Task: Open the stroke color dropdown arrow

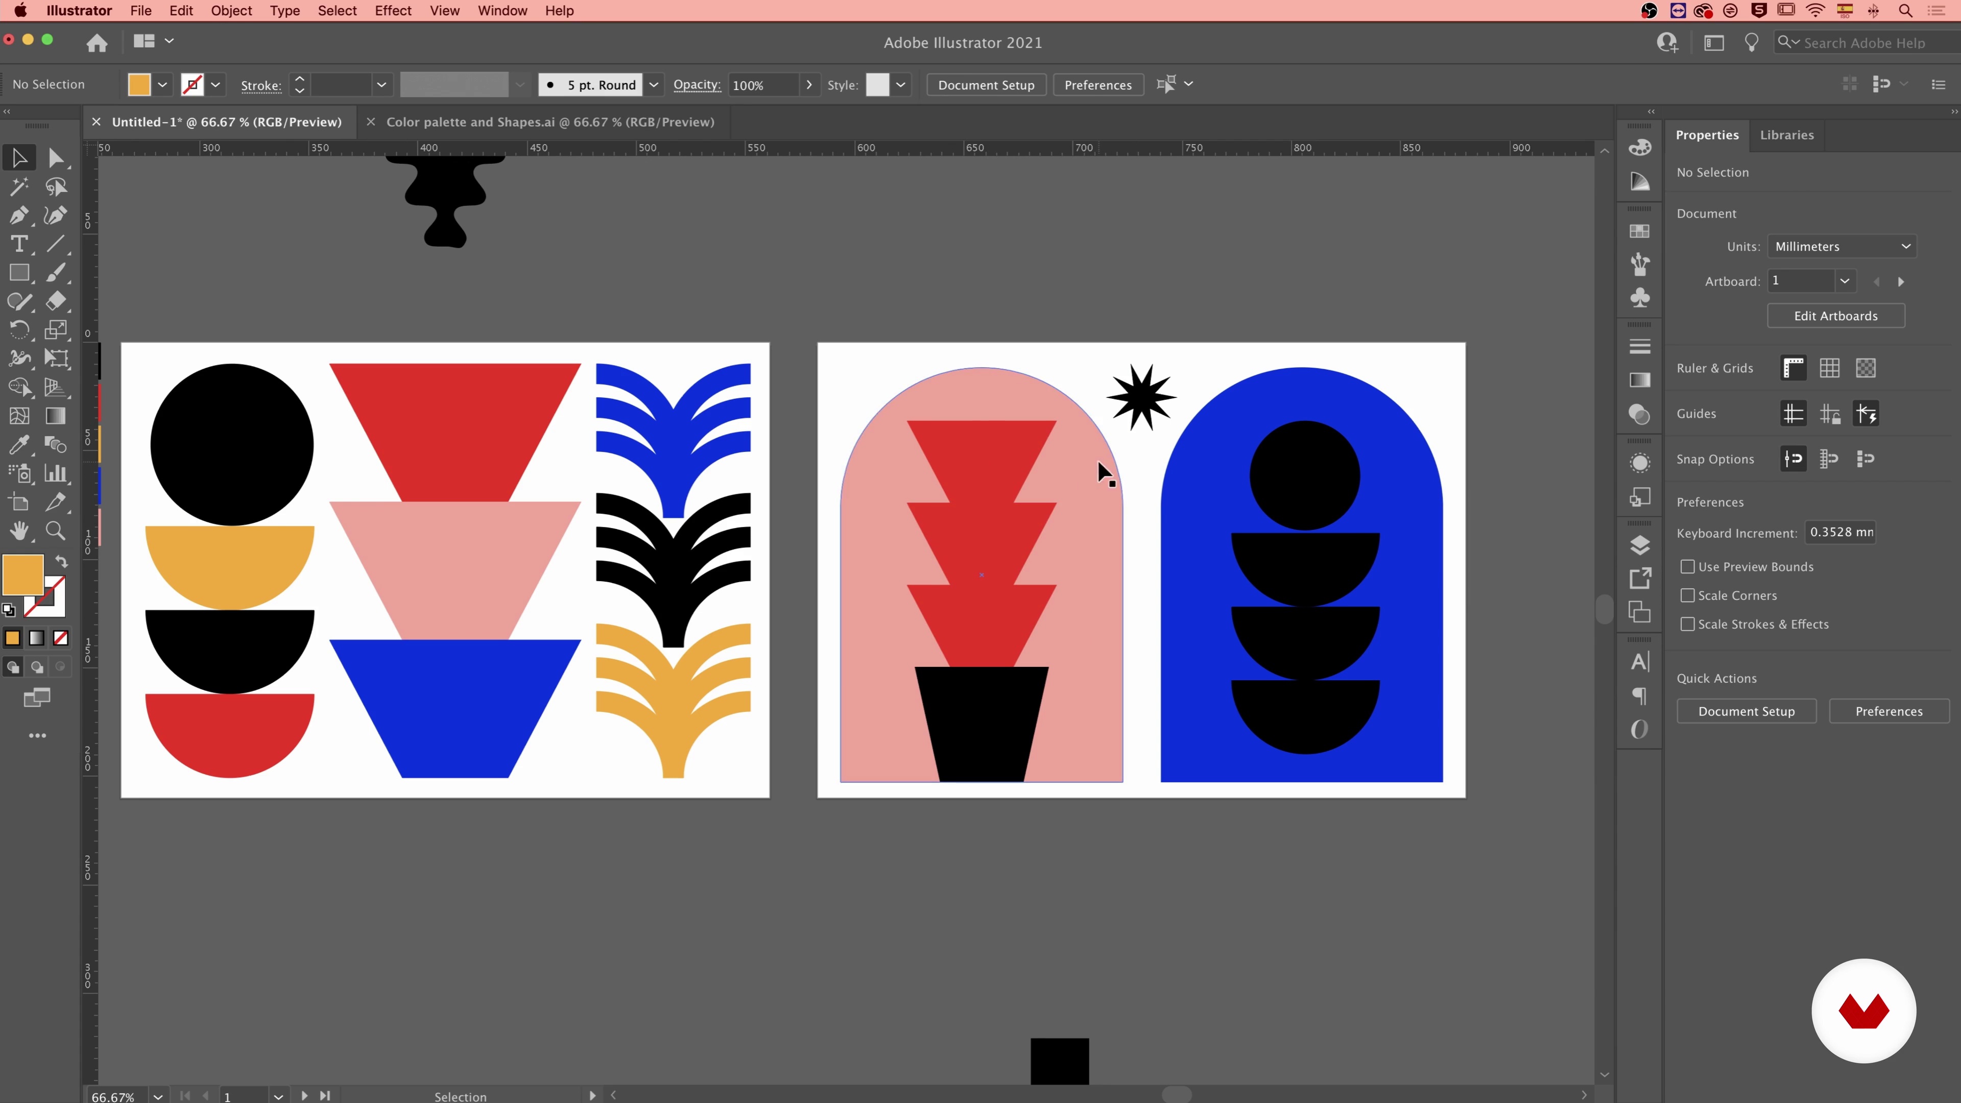Action: coord(216,84)
